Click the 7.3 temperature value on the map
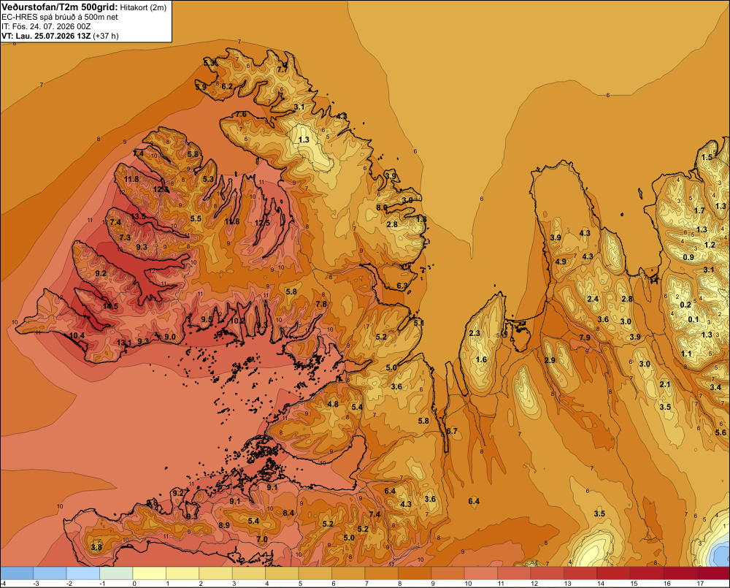The height and width of the screenshot is (588, 730). click(125, 237)
